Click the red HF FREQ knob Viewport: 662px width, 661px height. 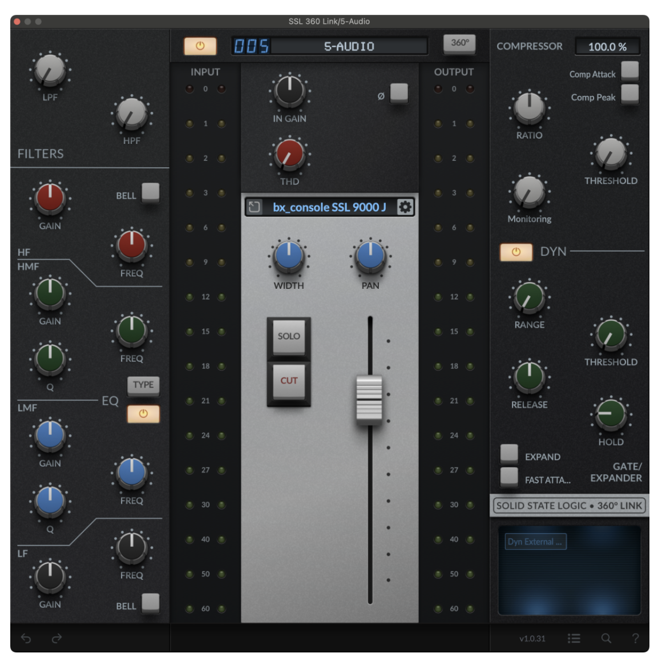click(x=131, y=246)
